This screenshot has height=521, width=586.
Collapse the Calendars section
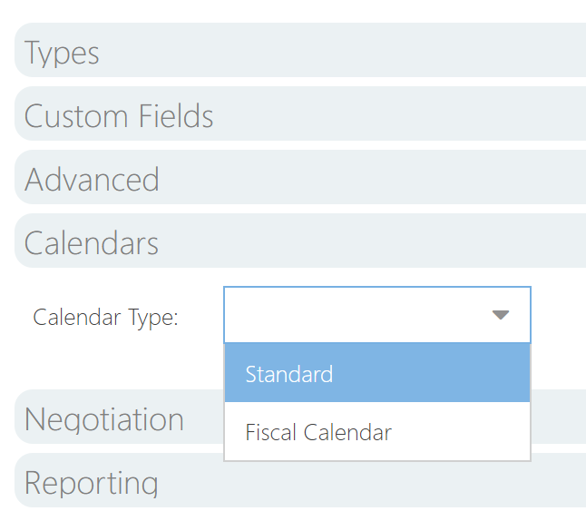[x=299, y=242]
